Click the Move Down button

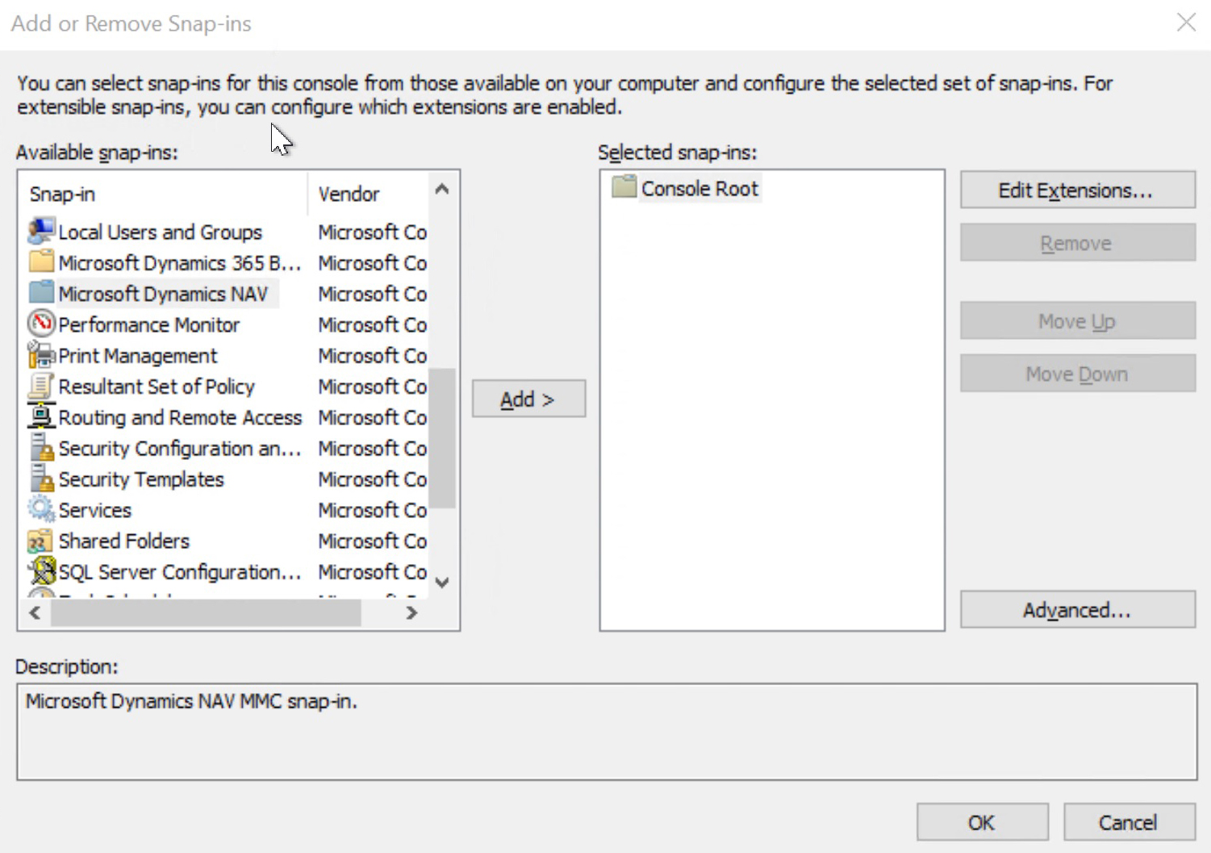(1077, 373)
